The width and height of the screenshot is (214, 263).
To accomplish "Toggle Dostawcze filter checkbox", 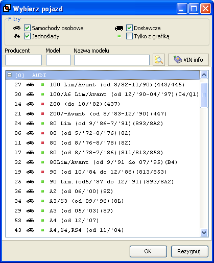I will tap(129, 28).
